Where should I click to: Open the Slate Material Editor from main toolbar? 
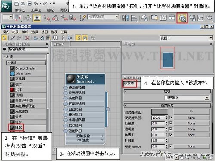(182, 18)
